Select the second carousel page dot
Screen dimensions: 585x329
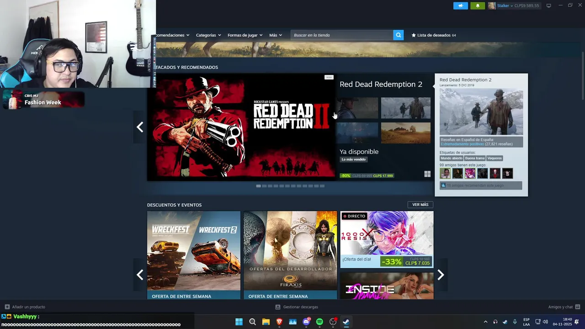[x=264, y=186]
